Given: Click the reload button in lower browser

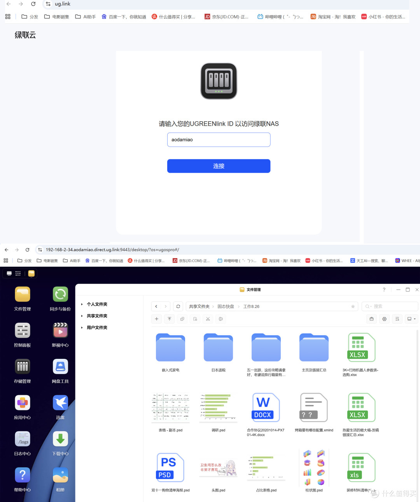Looking at the screenshot, I should [27, 250].
